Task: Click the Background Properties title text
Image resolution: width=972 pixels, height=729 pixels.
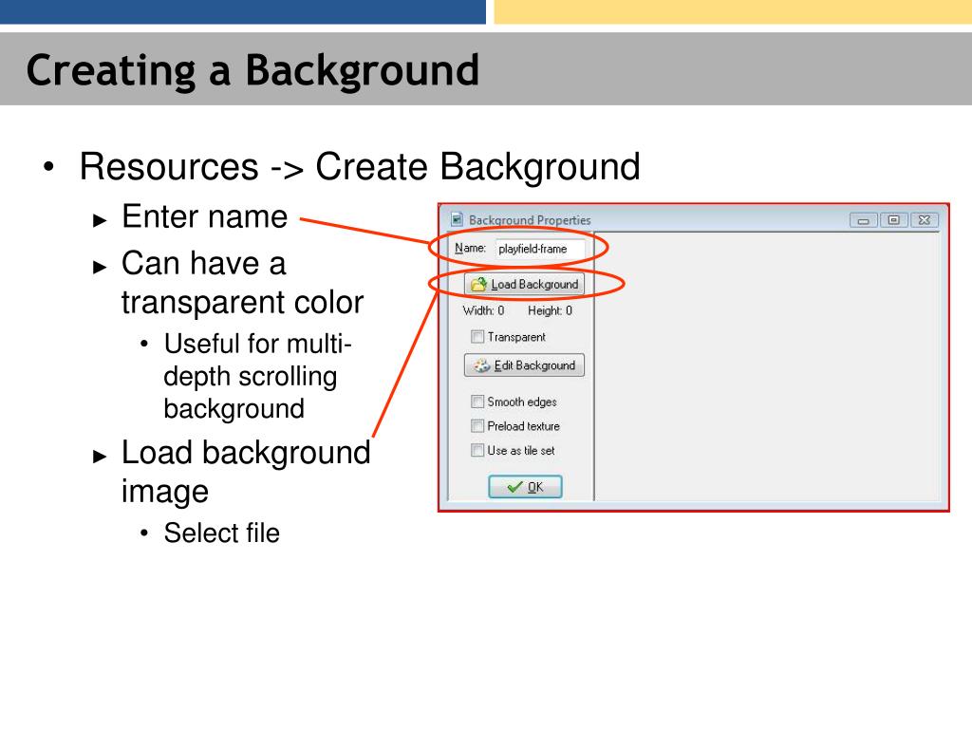Action: [x=530, y=220]
